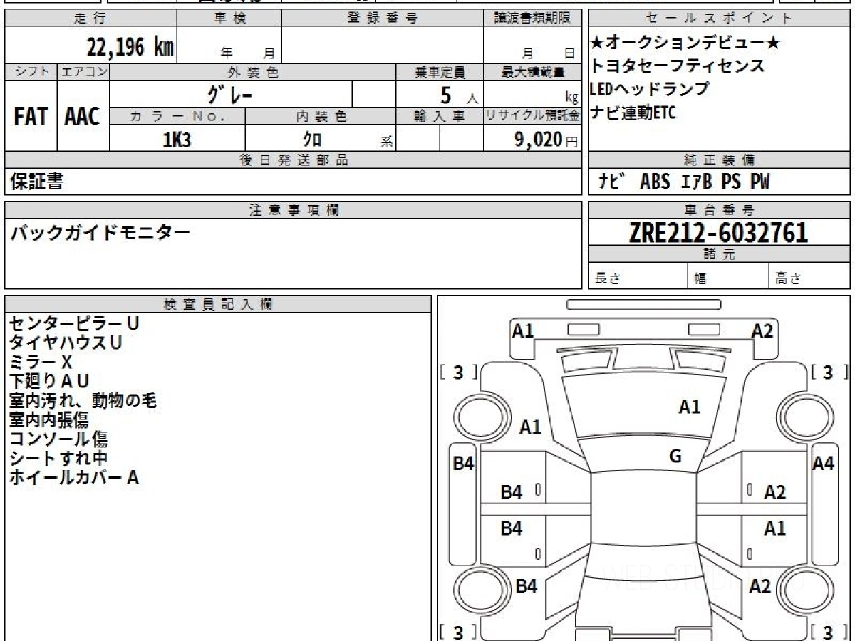Select the interior color クロ
Image resolution: width=855 pixels, height=641 pixels.
click(312, 140)
